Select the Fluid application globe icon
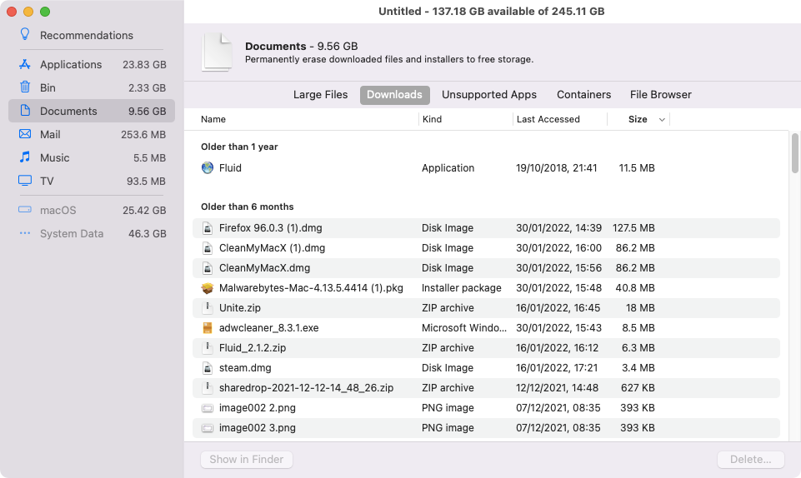Image resolution: width=801 pixels, height=478 pixels. point(208,168)
